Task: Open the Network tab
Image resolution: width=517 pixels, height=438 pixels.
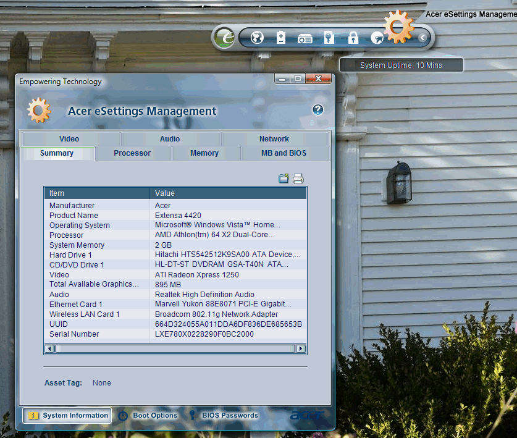Action: click(x=275, y=139)
